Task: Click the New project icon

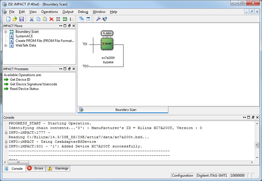Action: (x=8, y=19)
